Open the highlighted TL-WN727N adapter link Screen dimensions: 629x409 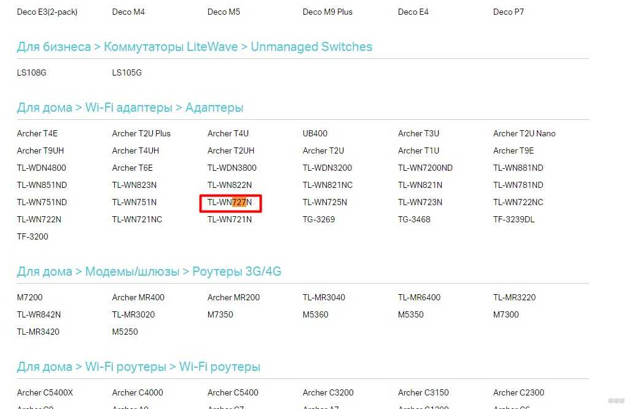(230, 203)
